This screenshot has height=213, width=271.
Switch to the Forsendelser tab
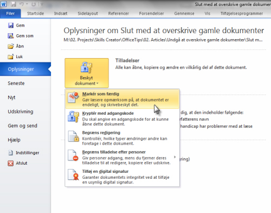151,14
